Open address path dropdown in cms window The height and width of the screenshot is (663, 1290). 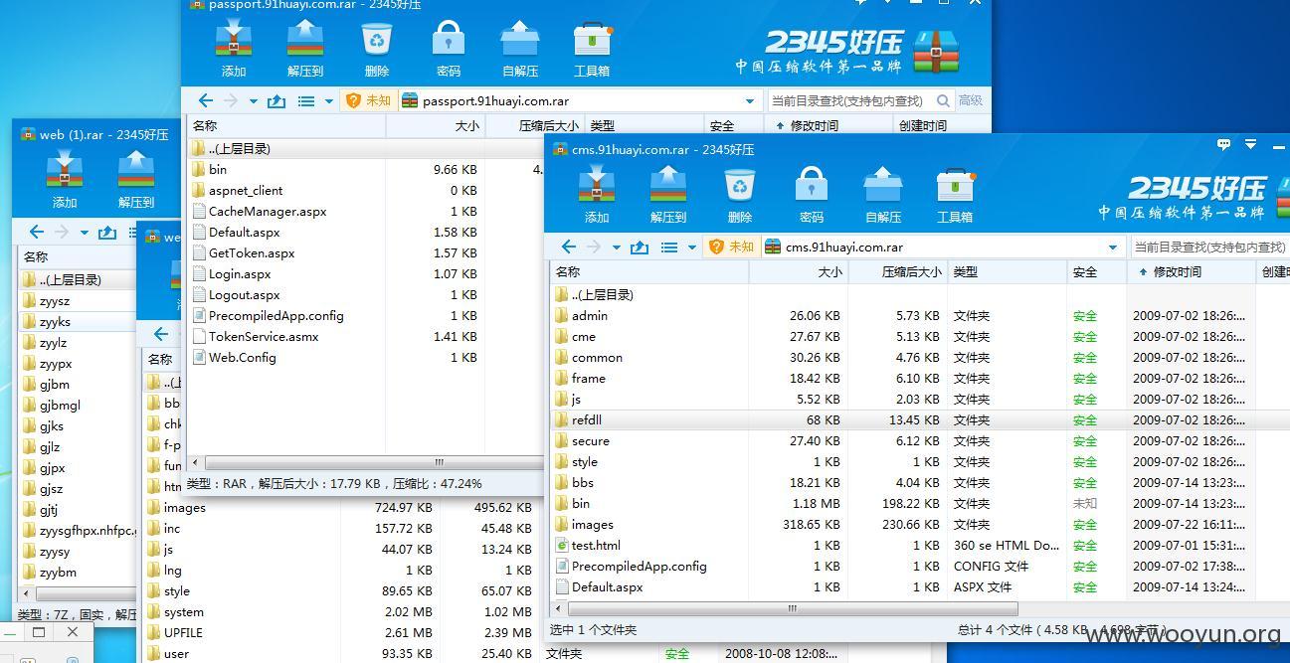click(1112, 247)
